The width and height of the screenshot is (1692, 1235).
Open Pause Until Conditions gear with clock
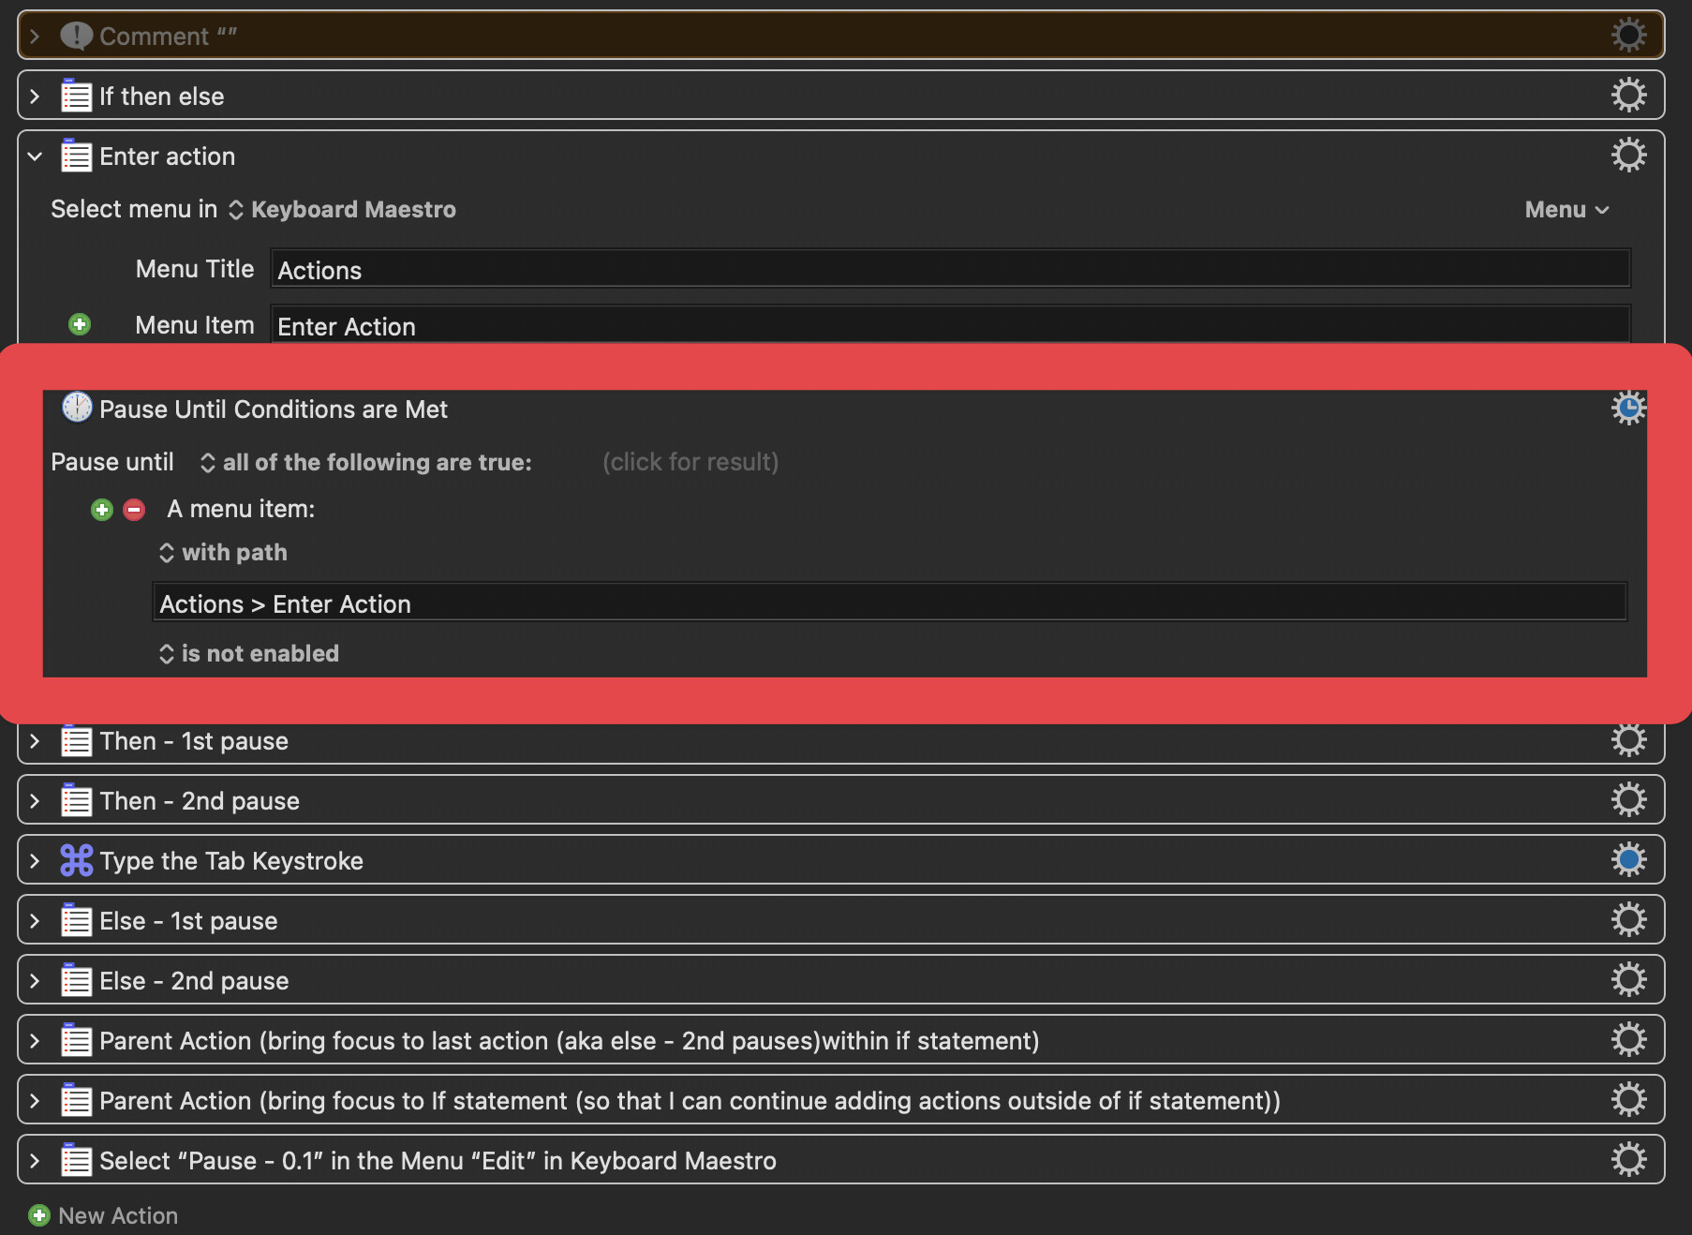[x=1627, y=409]
